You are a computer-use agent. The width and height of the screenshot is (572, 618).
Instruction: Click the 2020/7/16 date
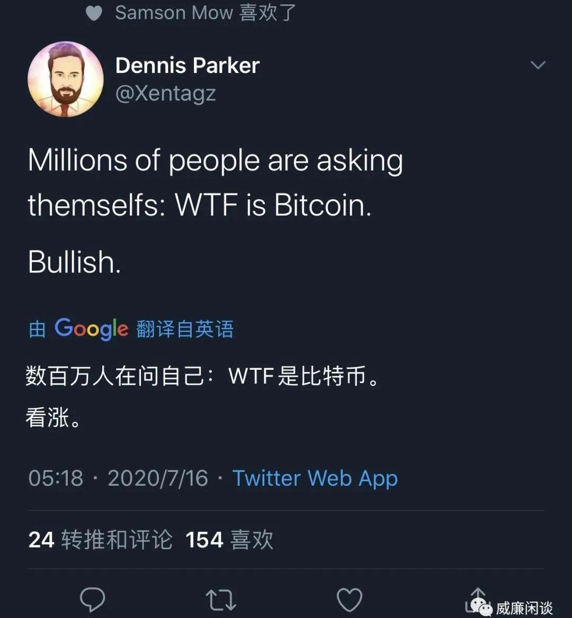(x=157, y=478)
